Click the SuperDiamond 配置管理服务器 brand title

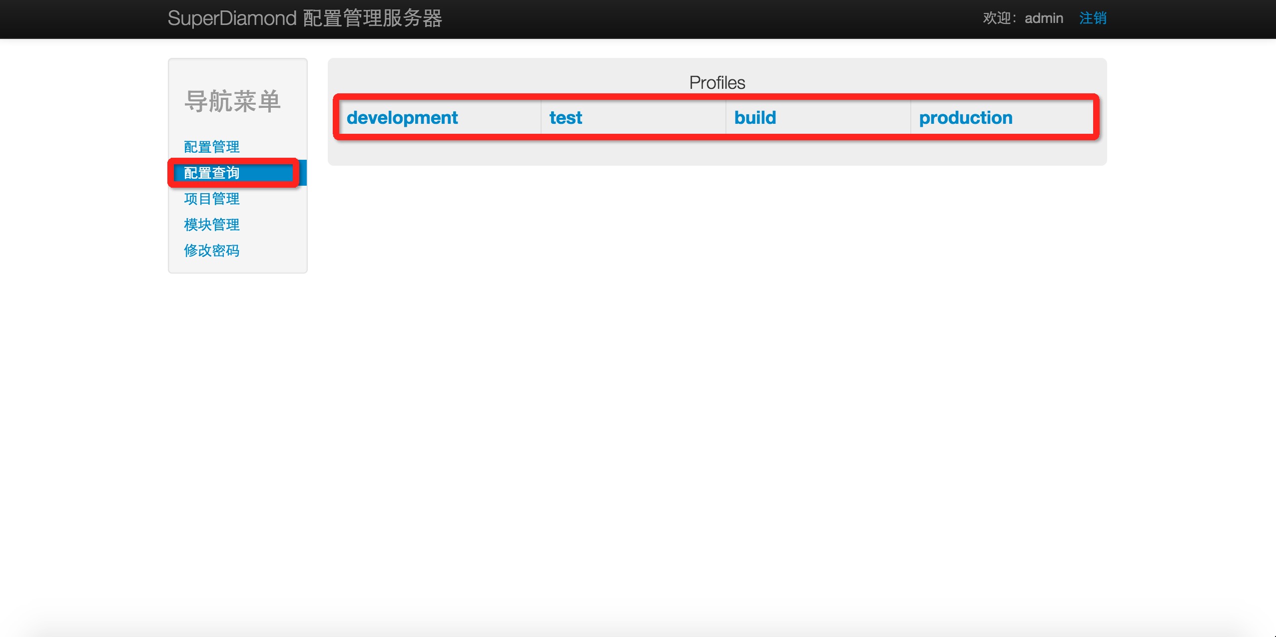tap(304, 18)
